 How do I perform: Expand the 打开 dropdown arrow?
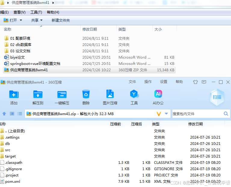click(21, 20)
